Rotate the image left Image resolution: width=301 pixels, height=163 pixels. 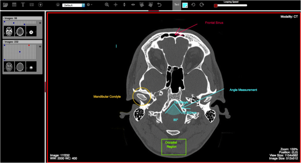click(x=141, y=5)
